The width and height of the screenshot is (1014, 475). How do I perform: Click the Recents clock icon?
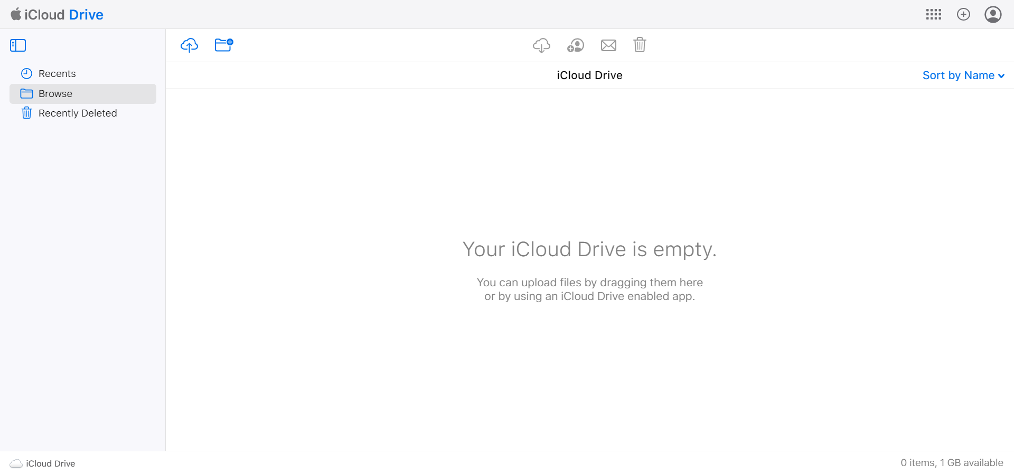point(26,74)
